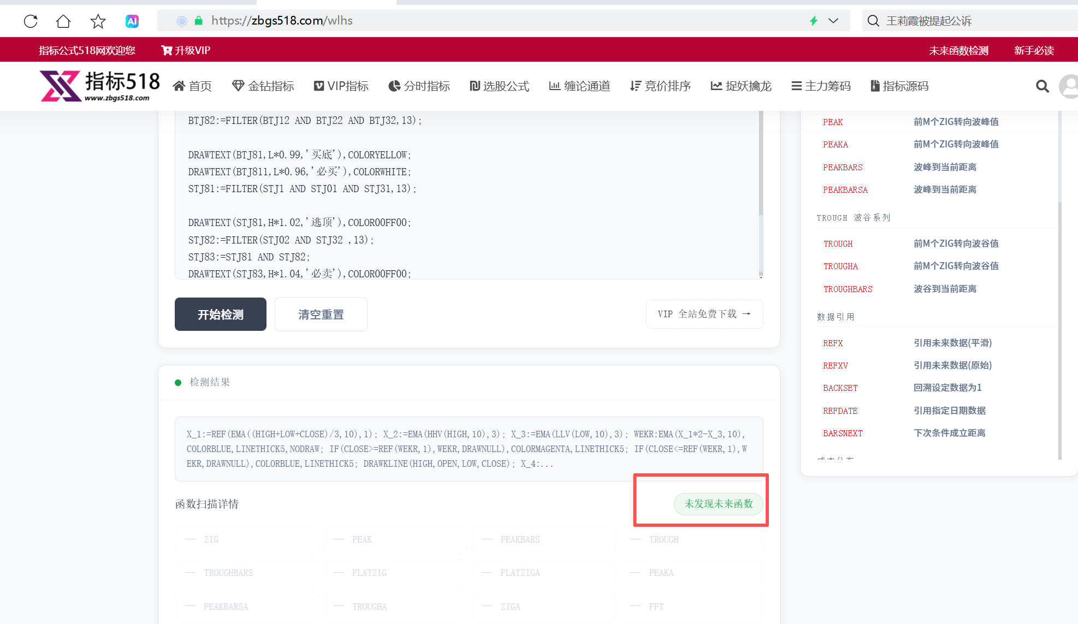Open the 捉妖擒龙 menu item
1078x624 pixels.
click(x=741, y=86)
